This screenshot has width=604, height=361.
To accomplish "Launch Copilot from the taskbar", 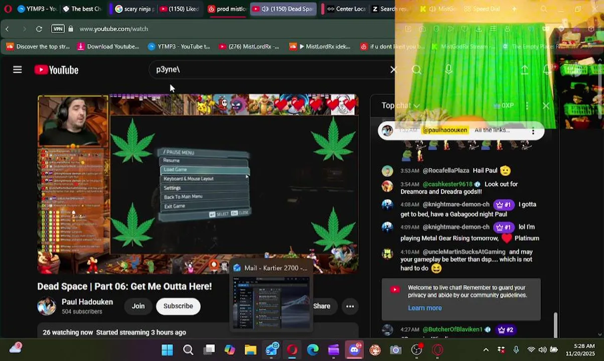I will click(230, 349).
